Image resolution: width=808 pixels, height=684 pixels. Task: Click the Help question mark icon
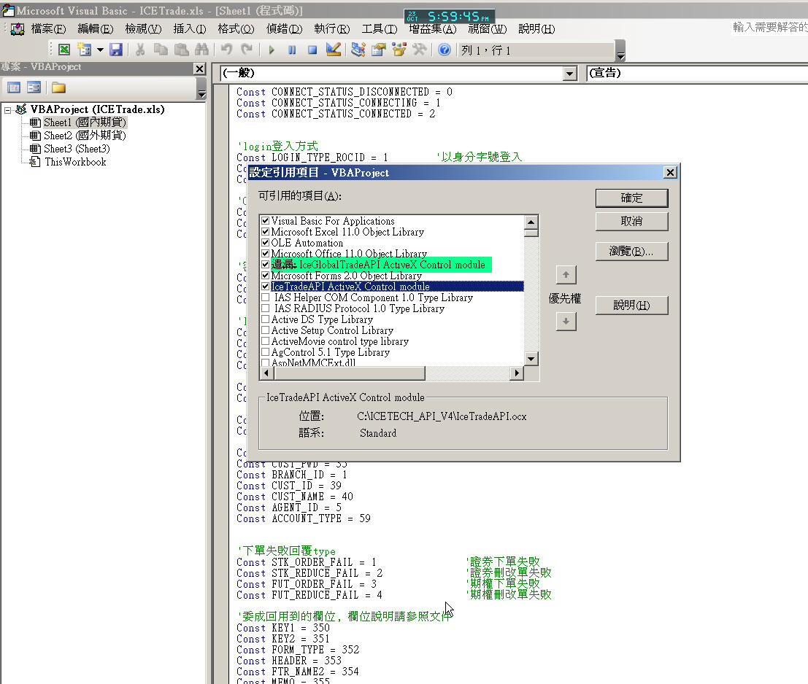click(x=445, y=50)
